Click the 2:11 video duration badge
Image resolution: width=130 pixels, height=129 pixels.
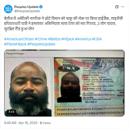pos(11,111)
